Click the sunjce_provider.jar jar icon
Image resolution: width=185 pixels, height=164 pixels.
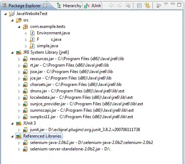click(x=25, y=104)
